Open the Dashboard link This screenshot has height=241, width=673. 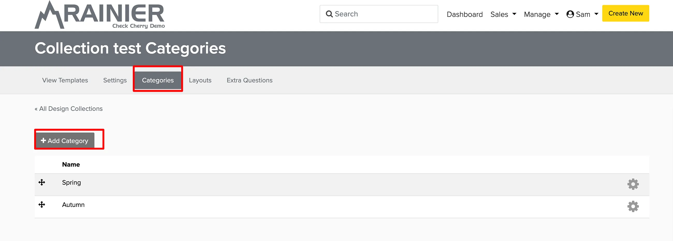(x=465, y=14)
